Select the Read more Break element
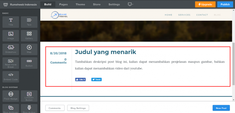 11,63
